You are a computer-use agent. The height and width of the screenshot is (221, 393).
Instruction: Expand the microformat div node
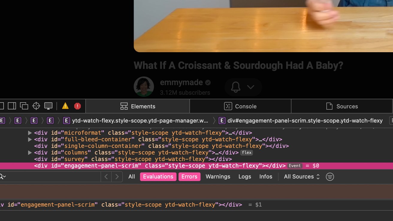pyautogui.click(x=30, y=133)
